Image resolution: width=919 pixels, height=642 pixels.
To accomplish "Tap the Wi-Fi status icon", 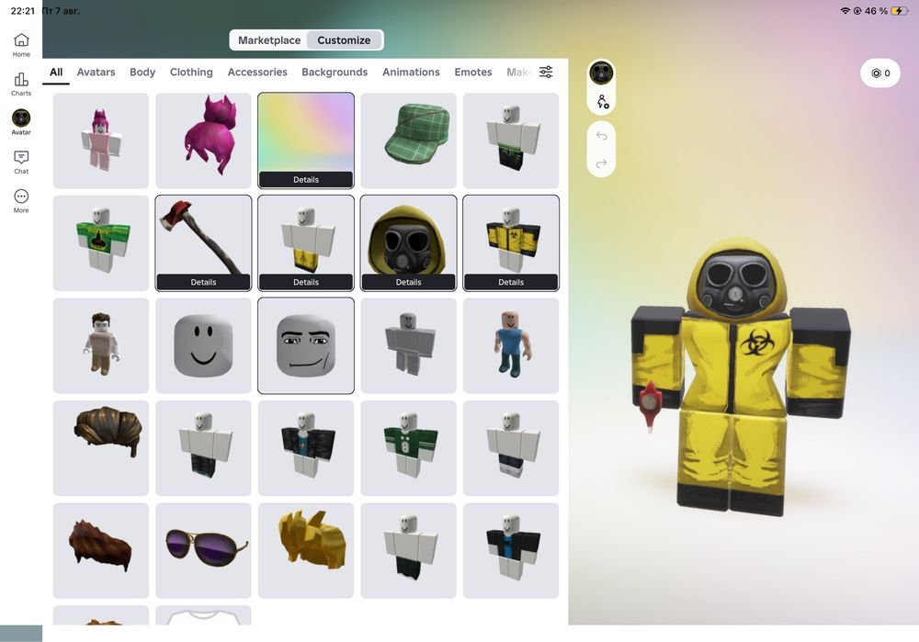I will pos(845,10).
